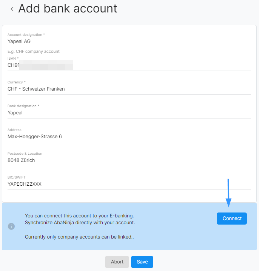This screenshot has width=259, height=271.
Task: Edit the Address field Max-Hoegger-Strasse 6
Action: tap(129, 137)
